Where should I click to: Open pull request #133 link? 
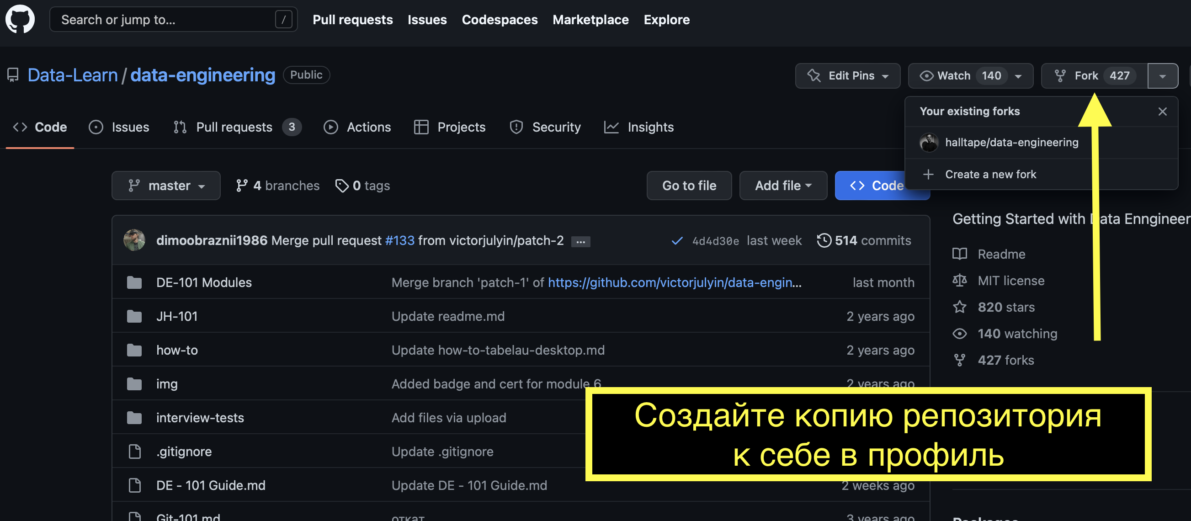click(x=399, y=240)
